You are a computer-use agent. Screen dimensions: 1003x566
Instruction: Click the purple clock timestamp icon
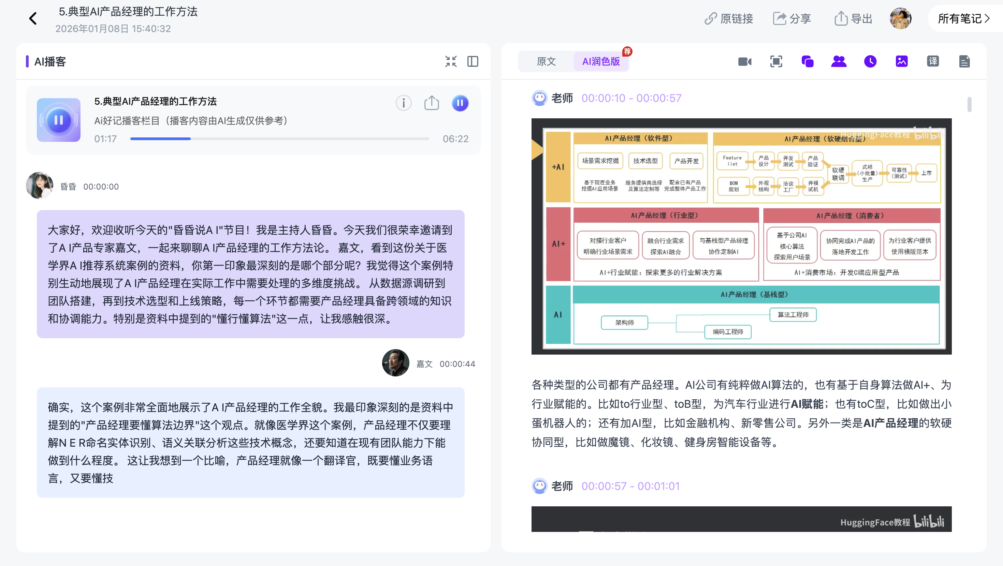[x=870, y=61]
